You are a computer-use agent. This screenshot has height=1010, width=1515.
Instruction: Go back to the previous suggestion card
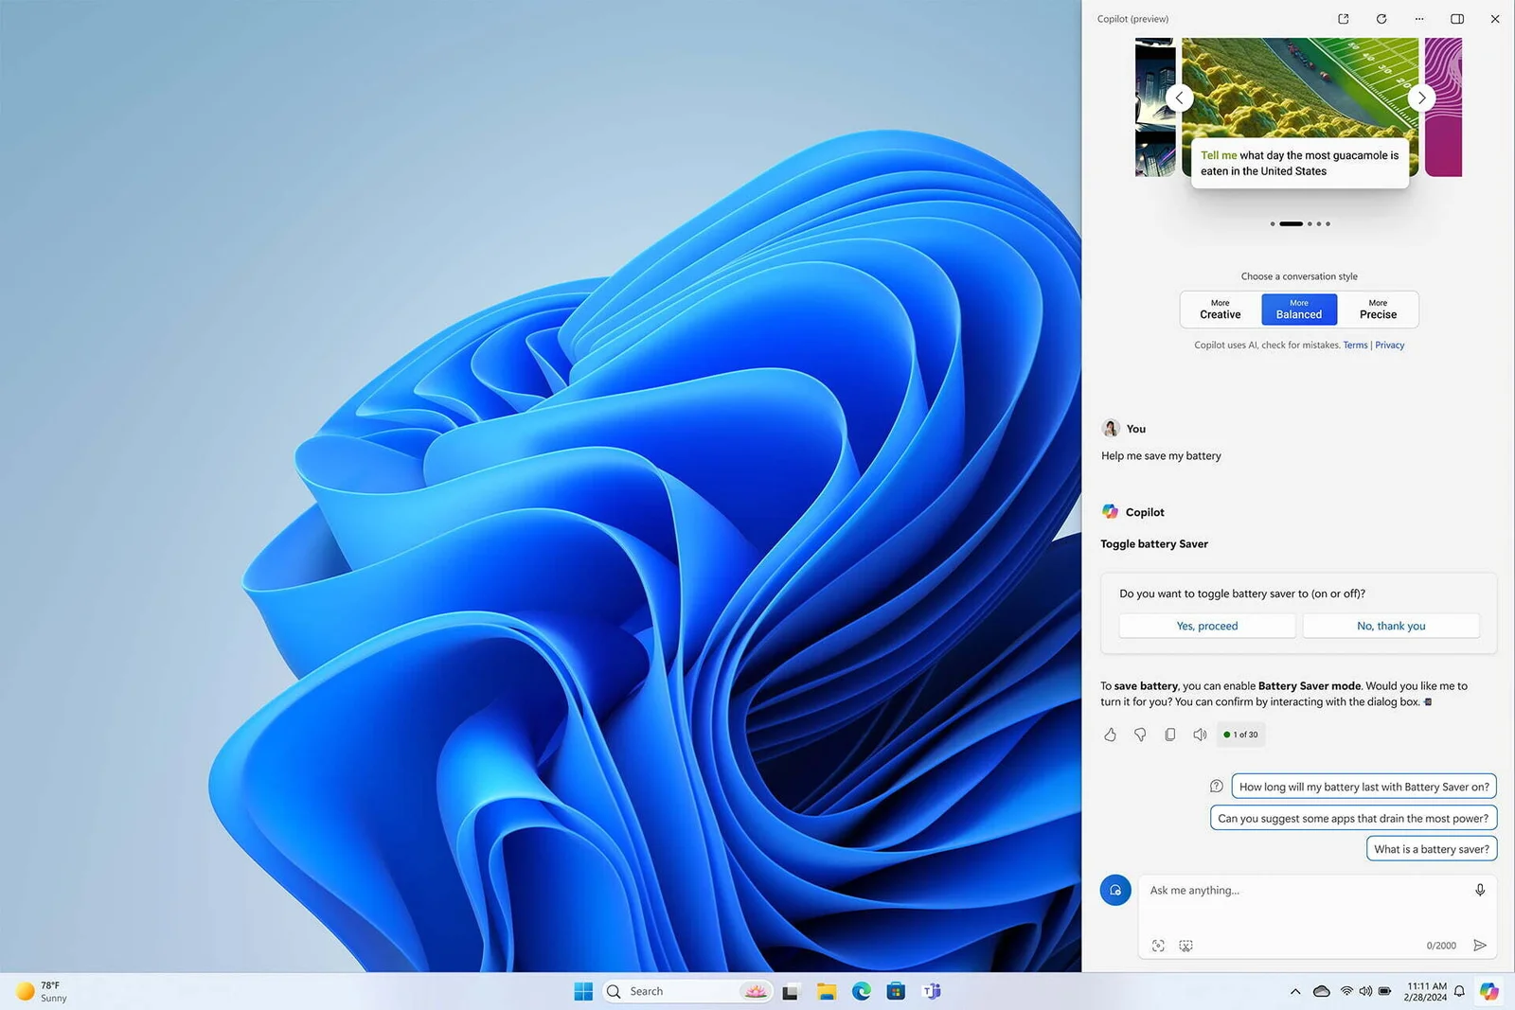point(1179,97)
